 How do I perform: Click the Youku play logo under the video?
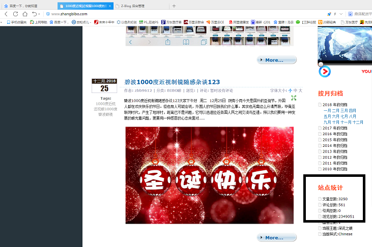tap(325, 71)
